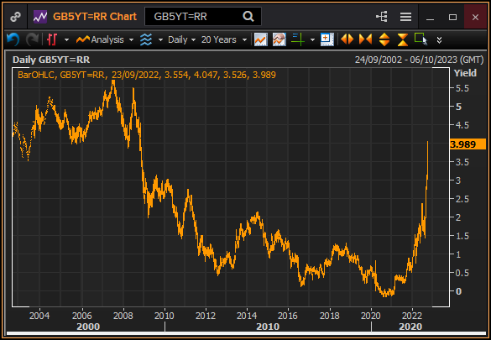This screenshot has width=491, height=340.
Task: Click the search magnifier icon
Action: point(248,16)
